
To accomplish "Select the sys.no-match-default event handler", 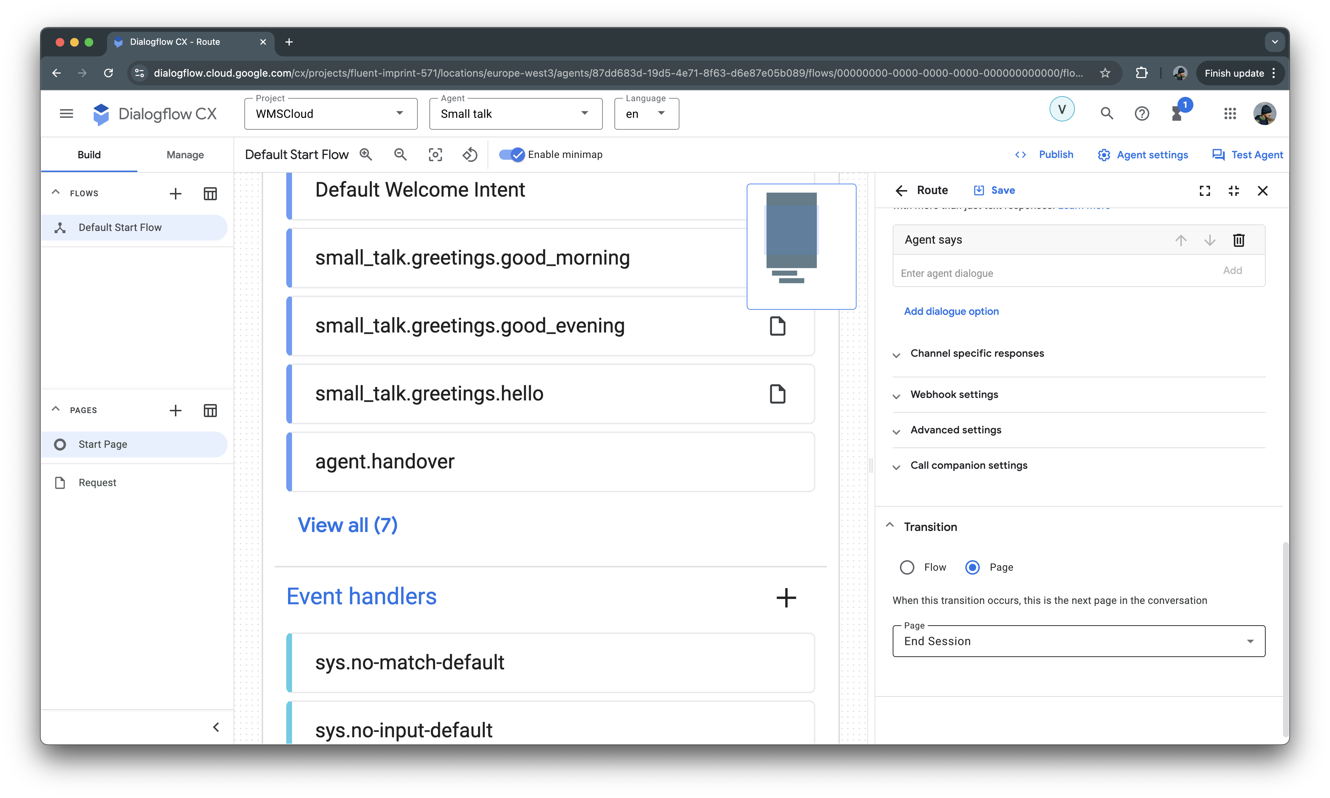I will [x=550, y=663].
